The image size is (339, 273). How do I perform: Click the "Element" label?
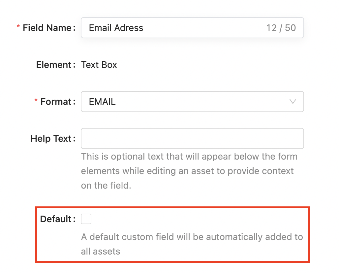[54, 65]
